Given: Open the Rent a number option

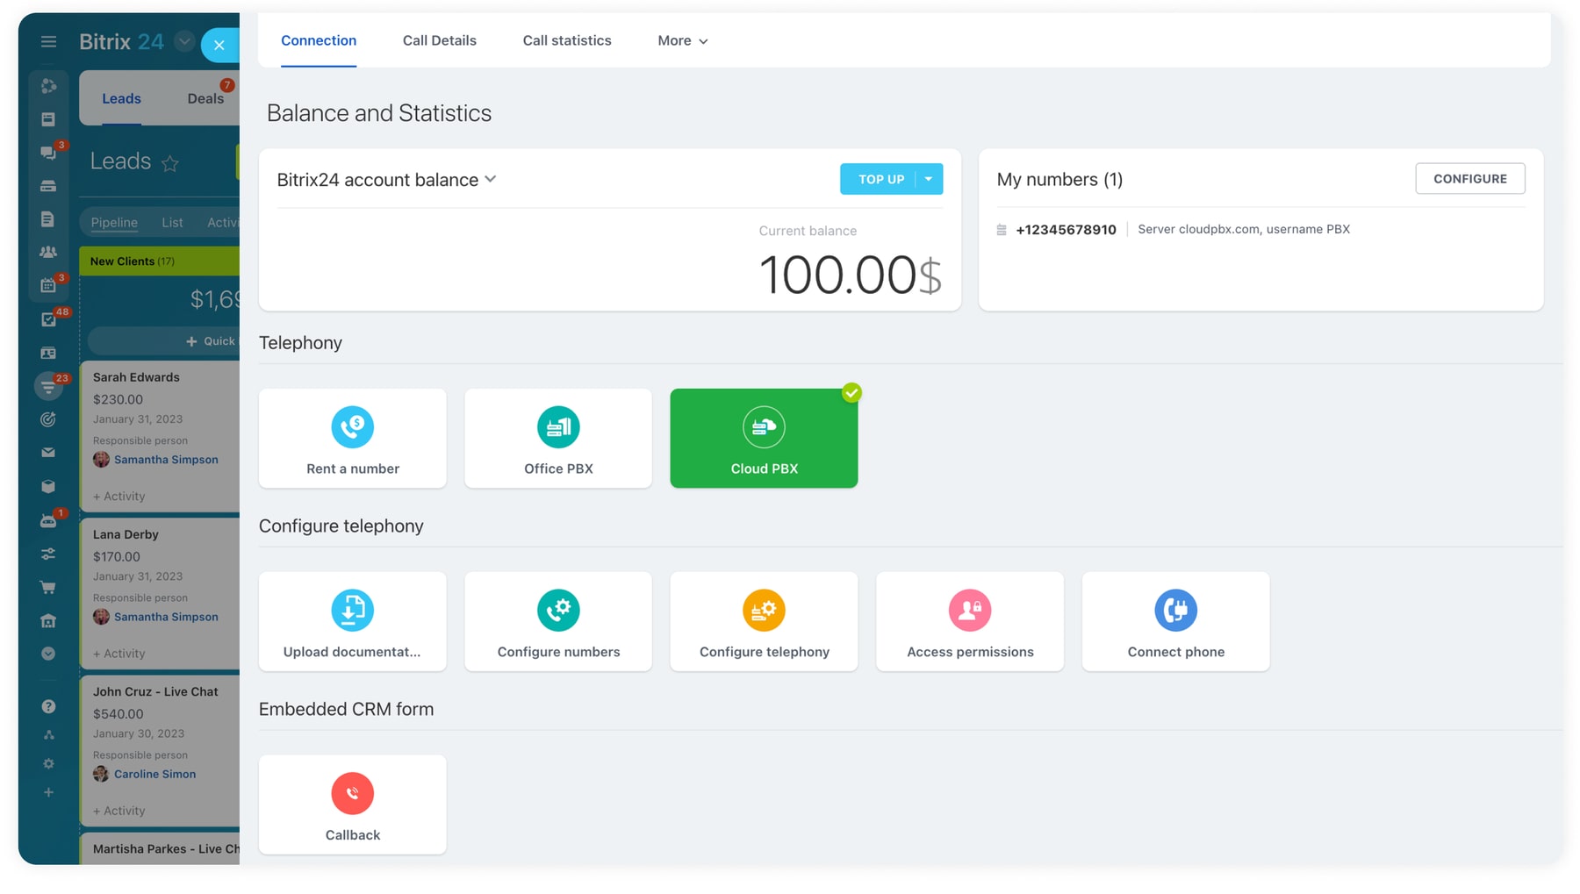Looking at the screenshot, I should [352, 439].
